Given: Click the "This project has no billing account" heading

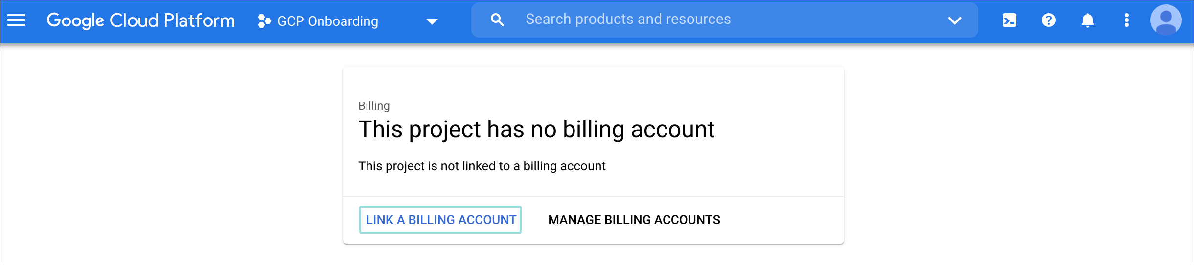Looking at the screenshot, I should [536, 130].
